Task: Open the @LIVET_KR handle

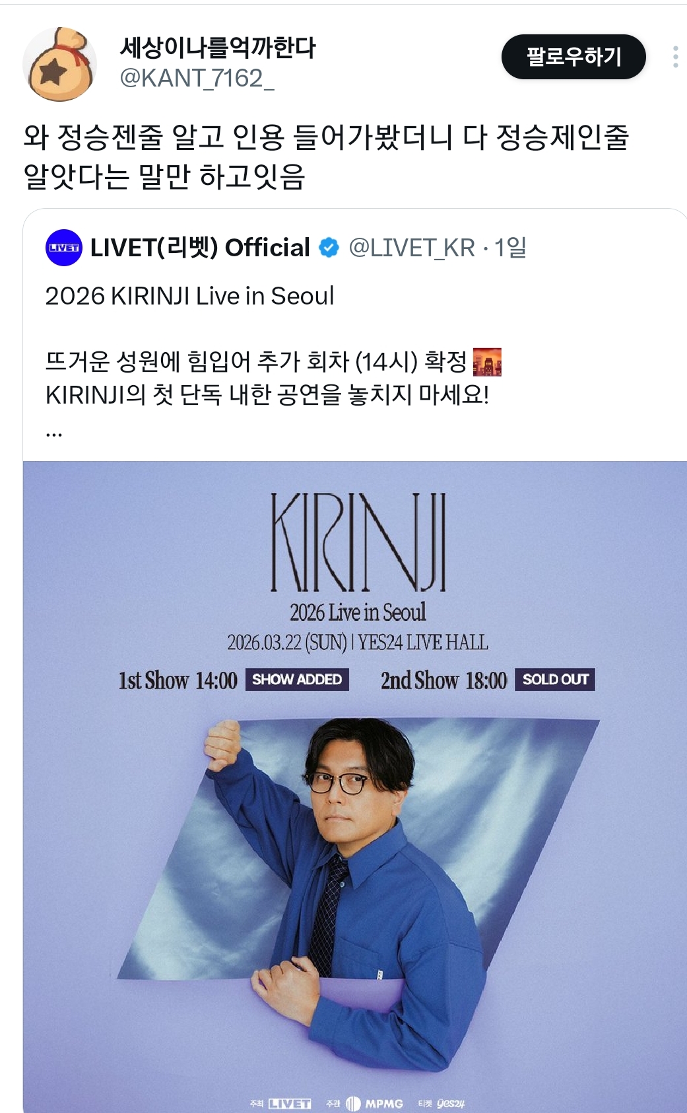Action: point(412,248)
